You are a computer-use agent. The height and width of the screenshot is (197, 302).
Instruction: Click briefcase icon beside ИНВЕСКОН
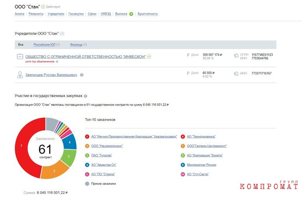[x=20, y=57]
